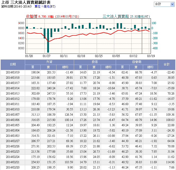176x170 pixels.
Task: Click foreign buy value 190.04
Action: [x=35, y=72]
